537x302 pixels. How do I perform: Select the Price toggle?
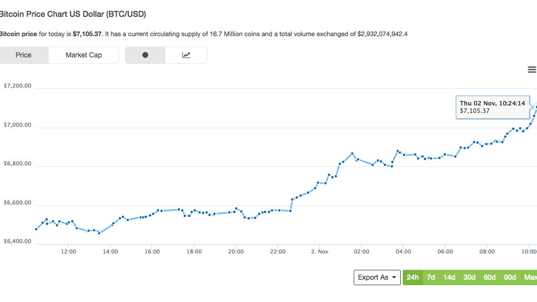(23, 55)
